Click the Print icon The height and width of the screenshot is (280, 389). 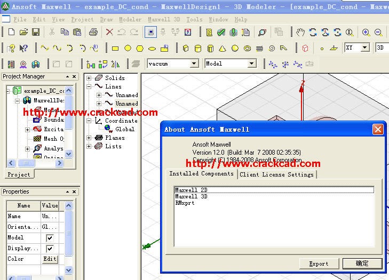tap(93, 32)
